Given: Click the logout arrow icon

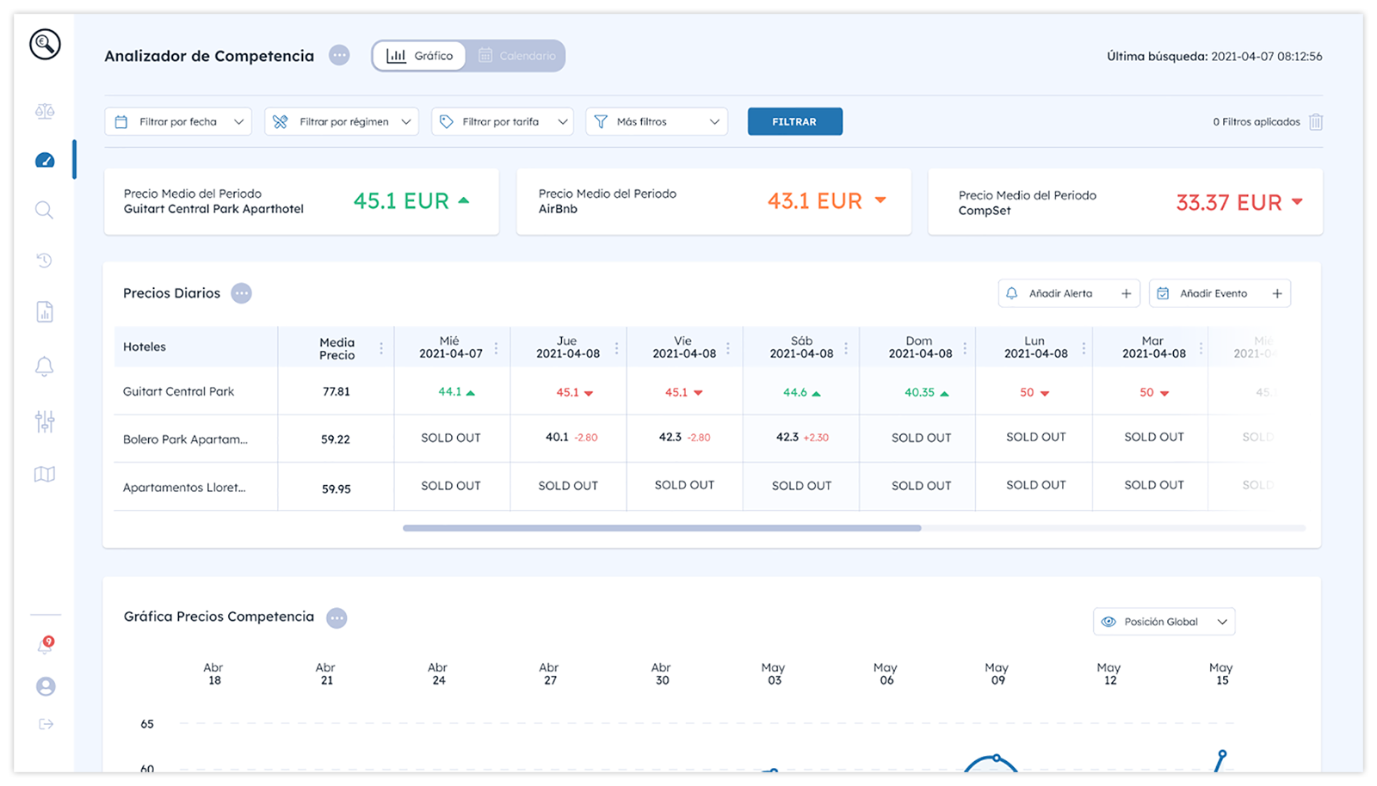Looking at the screenshot, I should [x=46, y=724].
